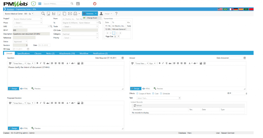Expand the Boston Medical Center record selector

[x=33, y=14]
